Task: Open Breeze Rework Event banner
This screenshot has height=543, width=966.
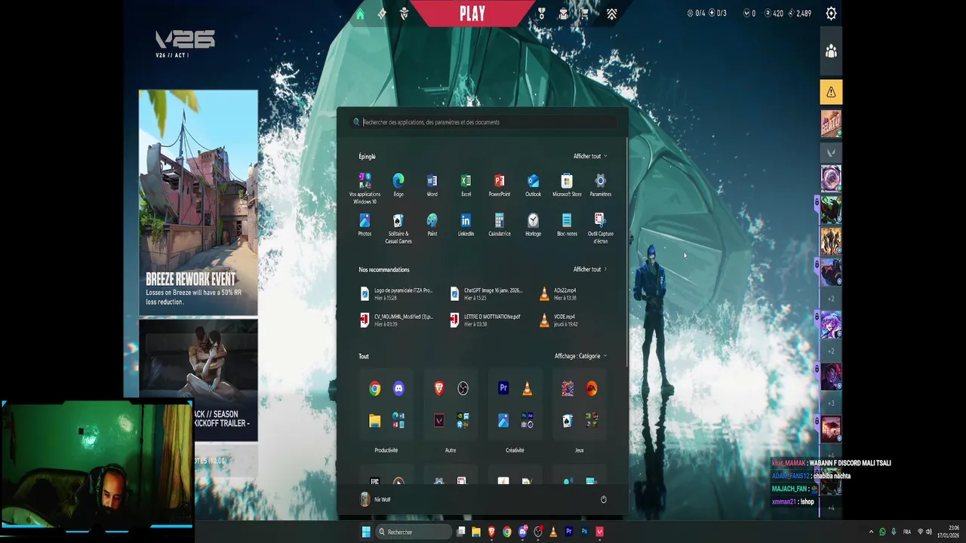Action: point(198,202)
